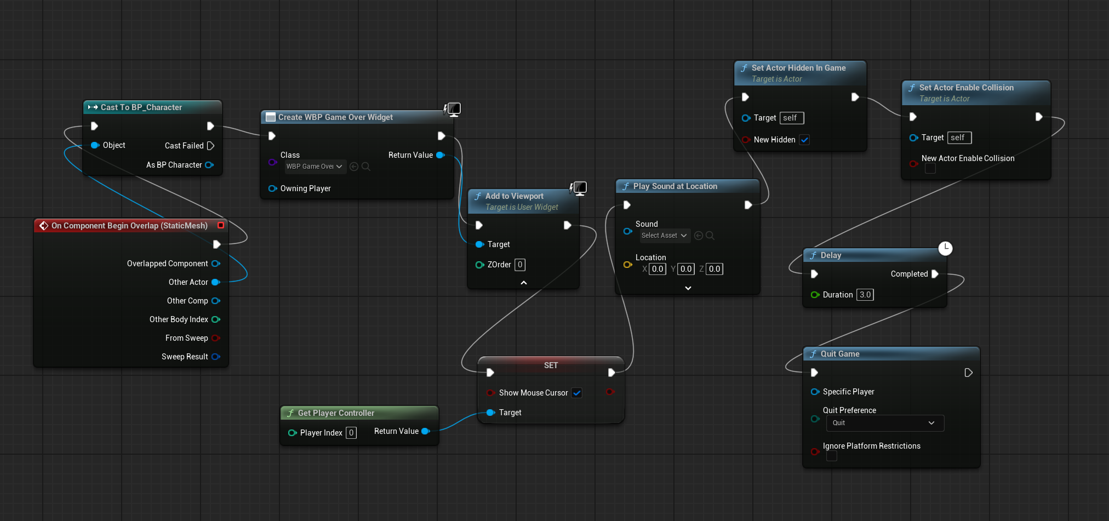The height and width of the screenshot is (521, 1109).
Task: Click the Set Actor Enable Collision Target self pin
Action: (x=913, y=138)
